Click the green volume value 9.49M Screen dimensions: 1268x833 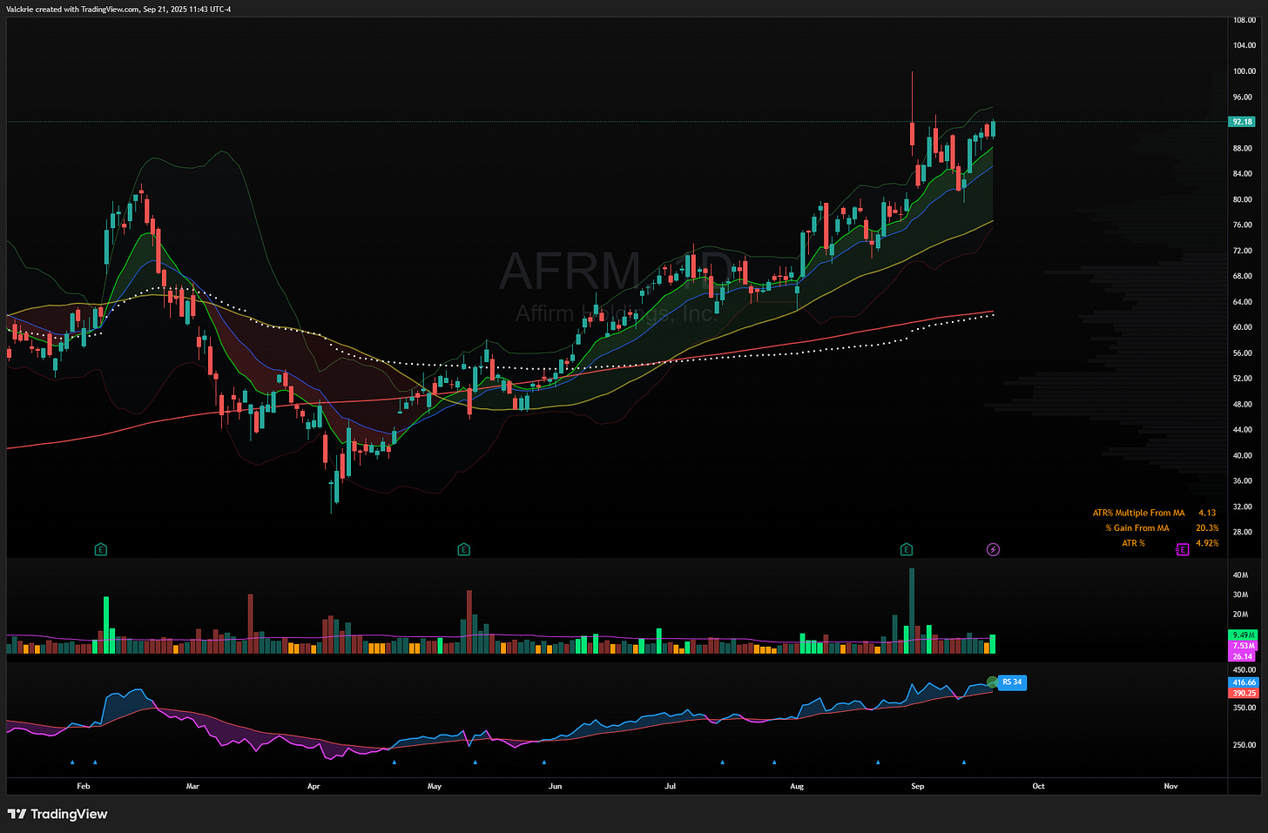click(x=1244, y=635)
